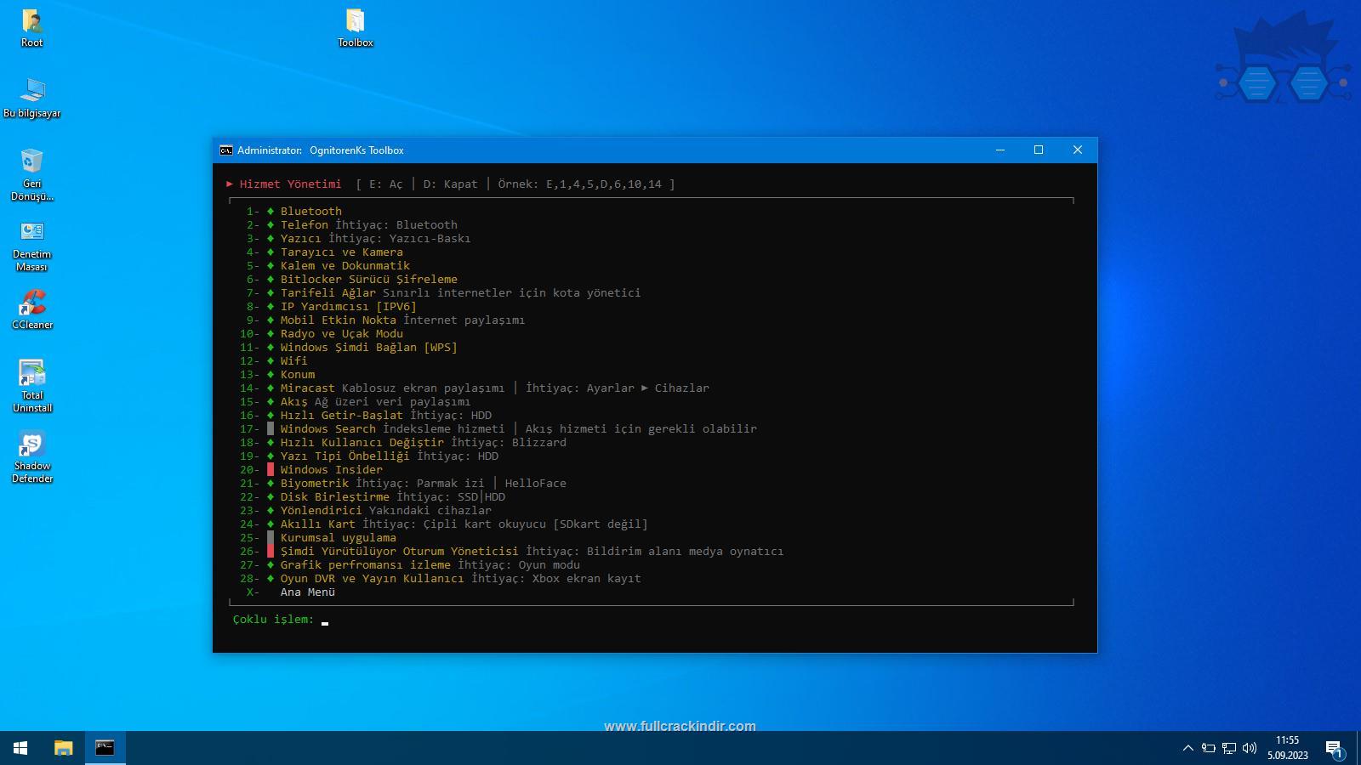
Task: Open the Toolbox folder on desktop
Action: click(355, 27)
